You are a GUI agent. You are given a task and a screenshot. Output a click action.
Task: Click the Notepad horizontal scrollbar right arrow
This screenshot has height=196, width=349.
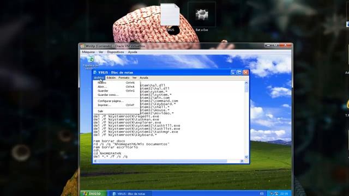tap(242, 161)
